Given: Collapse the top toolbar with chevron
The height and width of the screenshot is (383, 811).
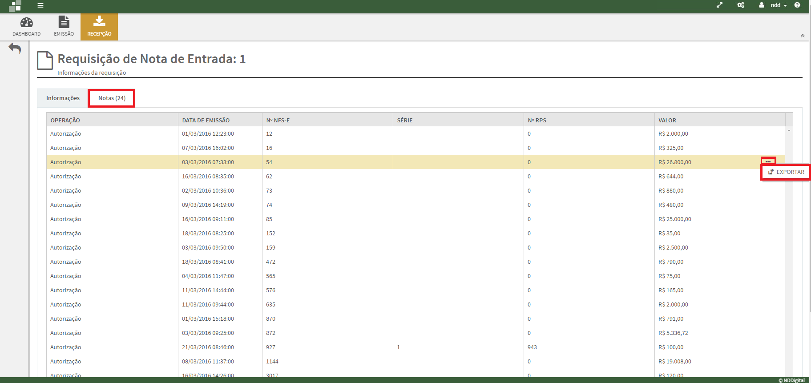Looking at the screenshot, I should coord(803,36).
